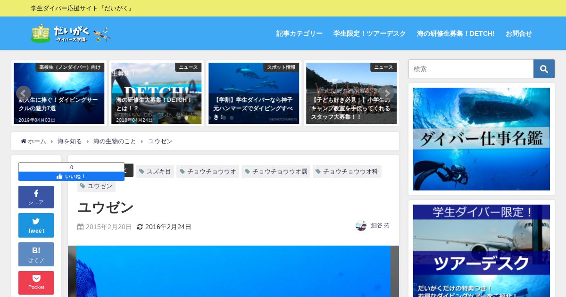Focus the 検索 search field
Screen dimensions: 566x297
(x=471, y=69)
